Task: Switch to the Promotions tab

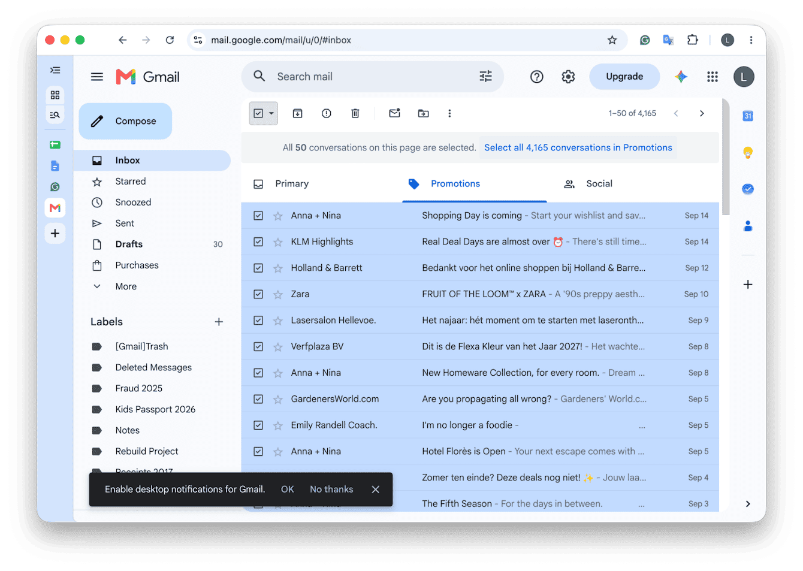Action: (x=455, y=184)
